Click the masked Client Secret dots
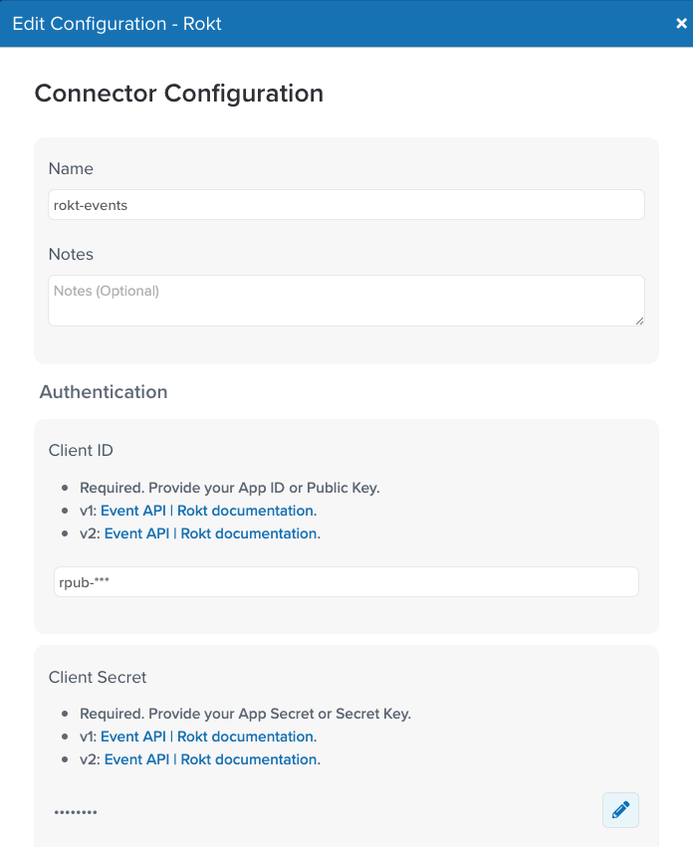This screenshot has height=847, width=693. coord(76,812)
